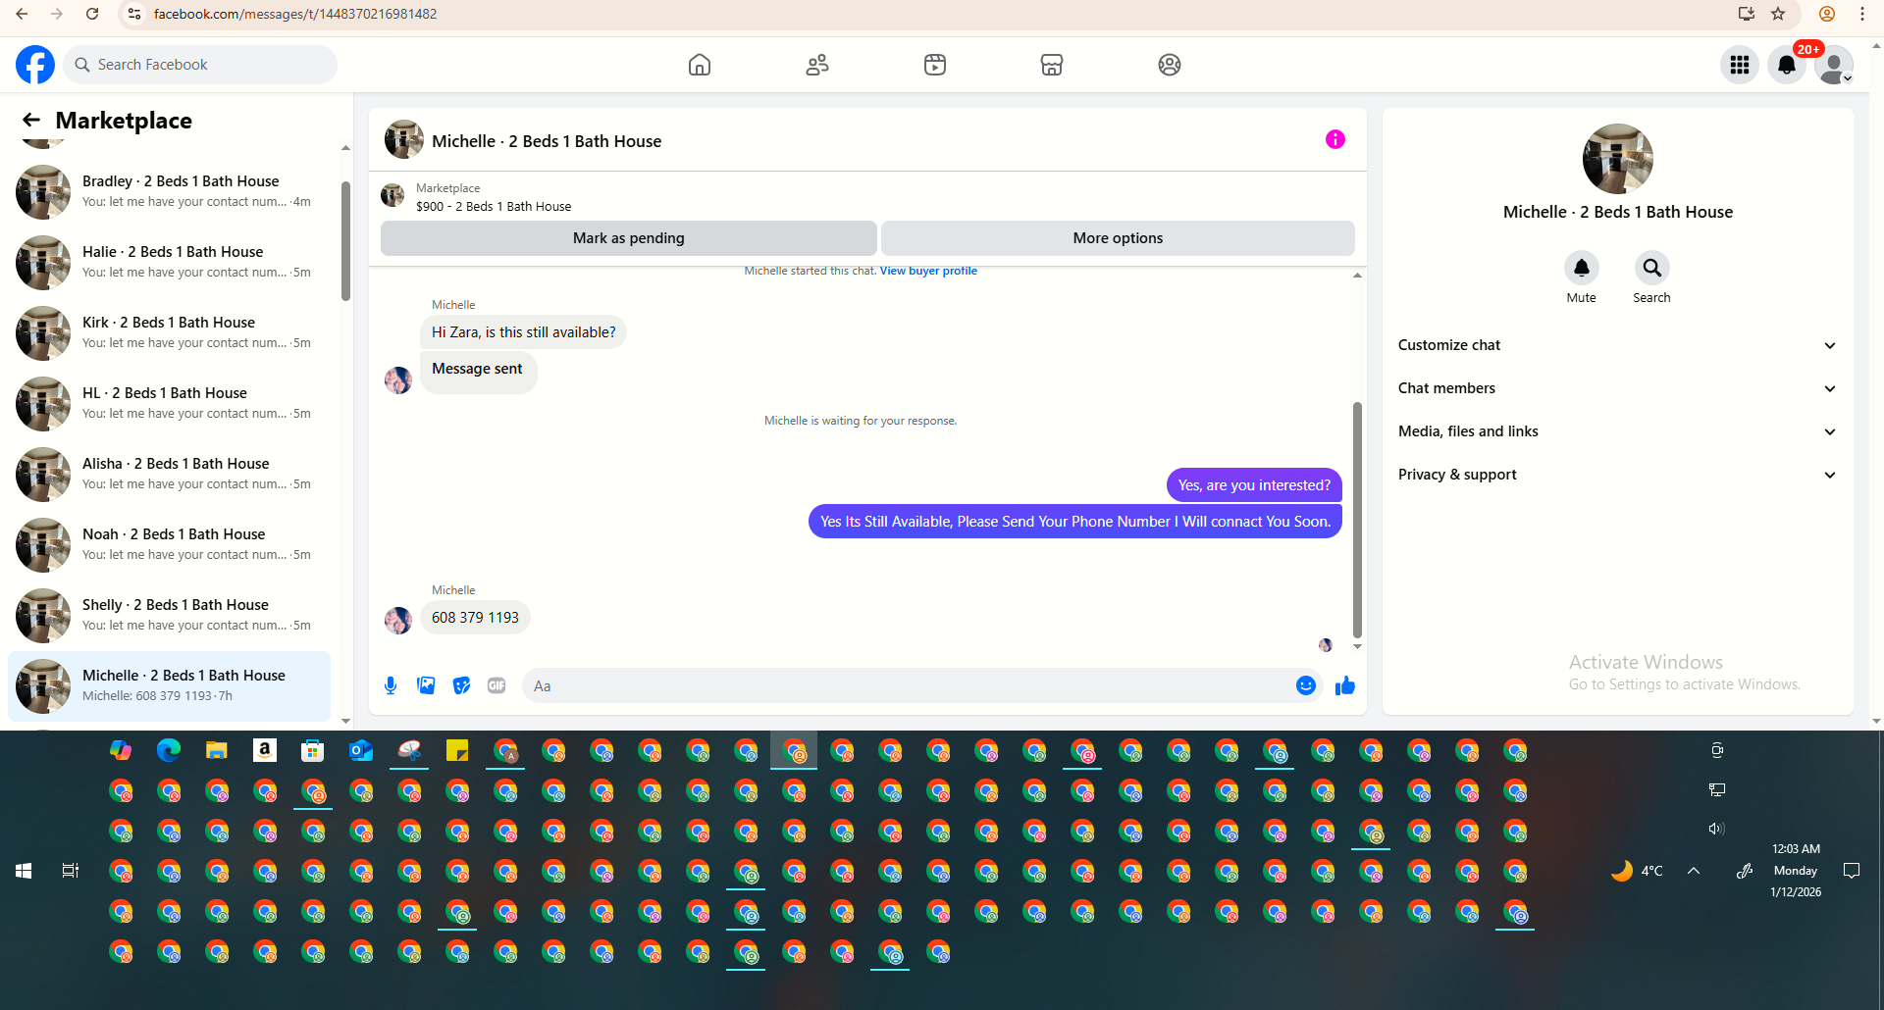Click the 'Hi Zara, is this still available?' message
Image resolution: width=1884 pixels, height=1010 pixels.
click(x=523, y=332)
